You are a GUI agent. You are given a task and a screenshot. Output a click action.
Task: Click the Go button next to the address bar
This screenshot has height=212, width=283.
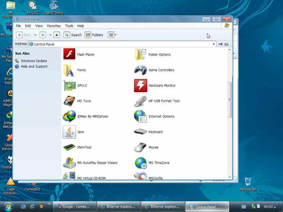(223, 44)
